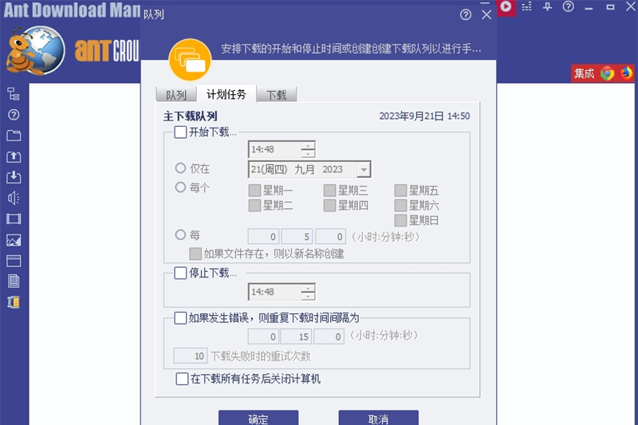
Task: Click the start download time field
Action: click(274, 149)
